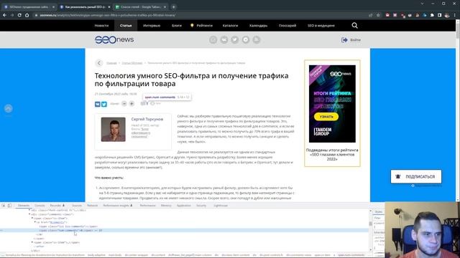This screenshot has height=258, width=460.
Task: Close the active article browser tab
Action: (x=109, y=6)
